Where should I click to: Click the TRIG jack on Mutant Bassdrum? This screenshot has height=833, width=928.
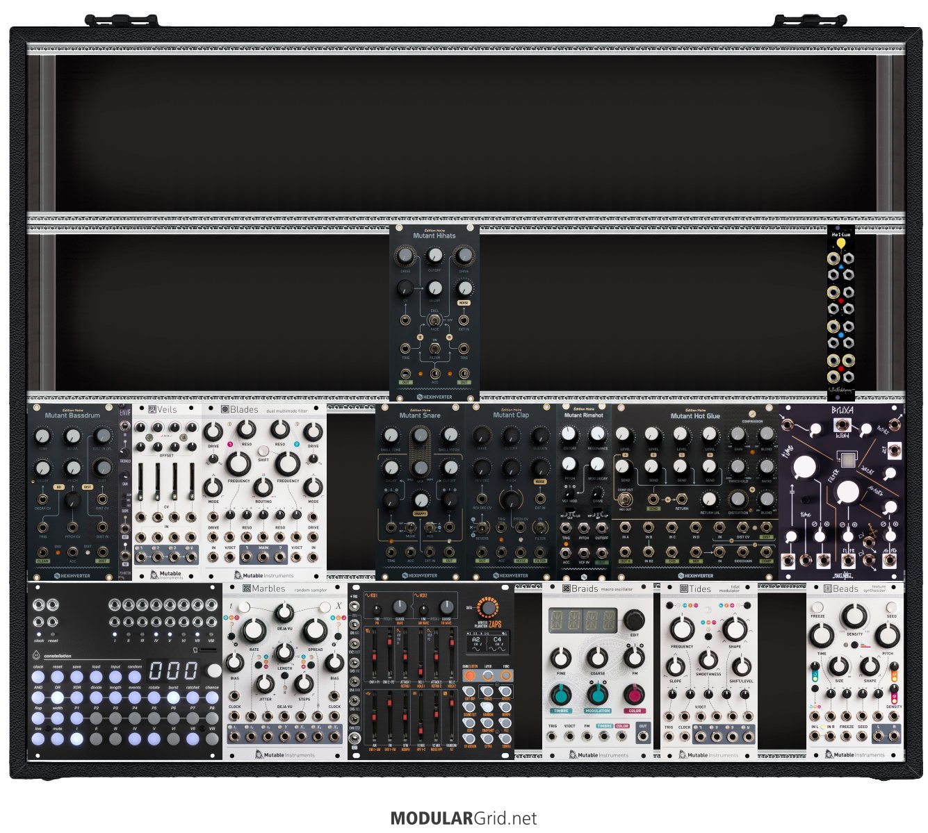tap(43, 527)
